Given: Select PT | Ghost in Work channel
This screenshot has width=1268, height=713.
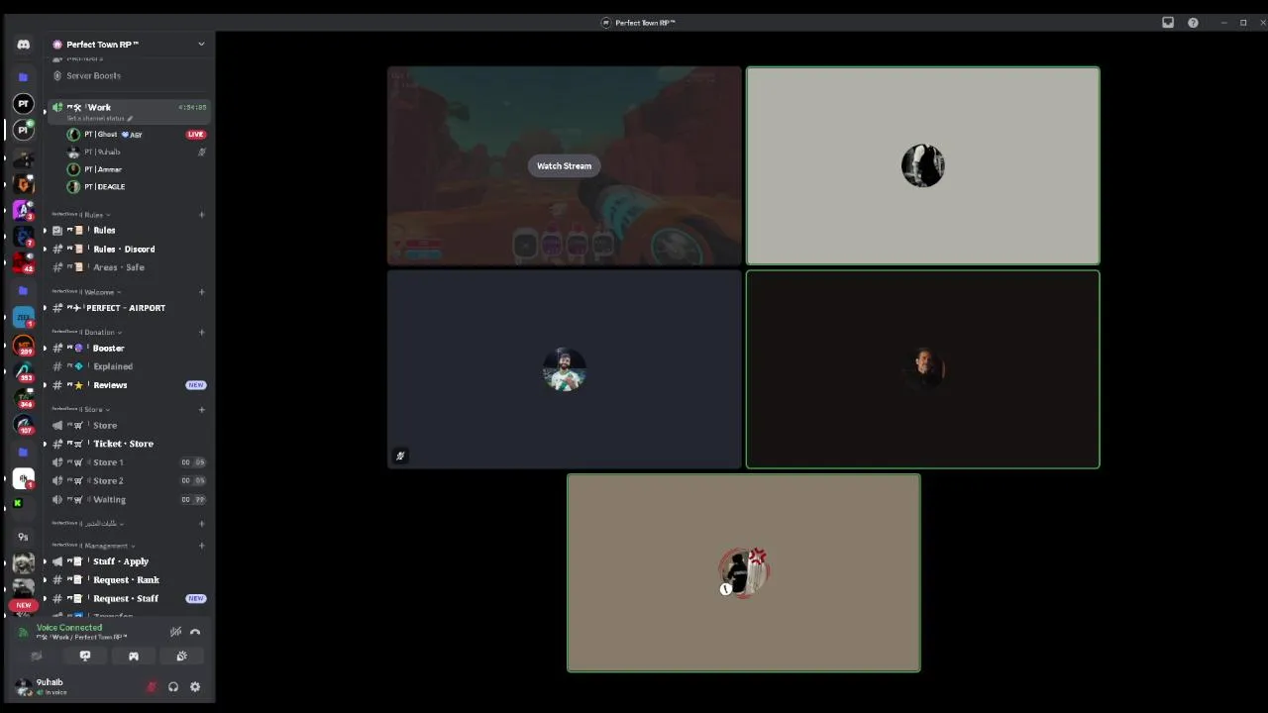Looking at the screenshot, I should click(x=136, y=135).
